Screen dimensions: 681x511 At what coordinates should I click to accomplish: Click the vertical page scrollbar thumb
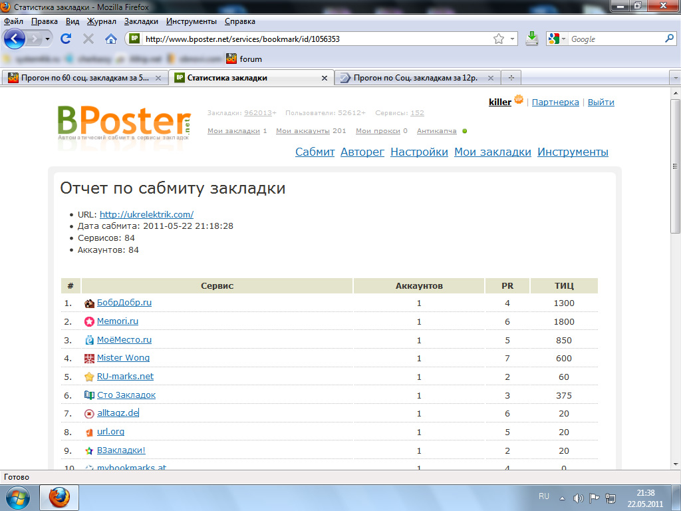tap(675, 166)
